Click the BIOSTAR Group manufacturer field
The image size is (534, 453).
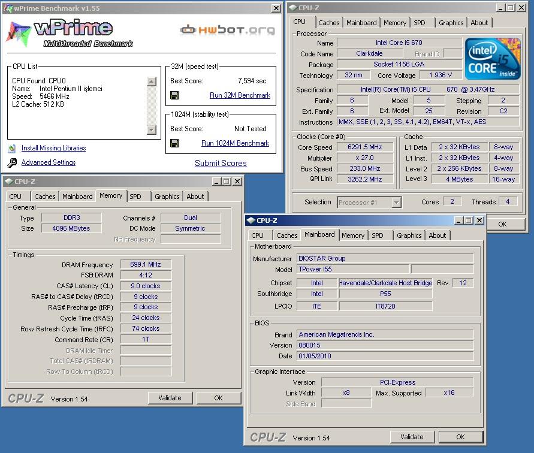coord(385,258)
